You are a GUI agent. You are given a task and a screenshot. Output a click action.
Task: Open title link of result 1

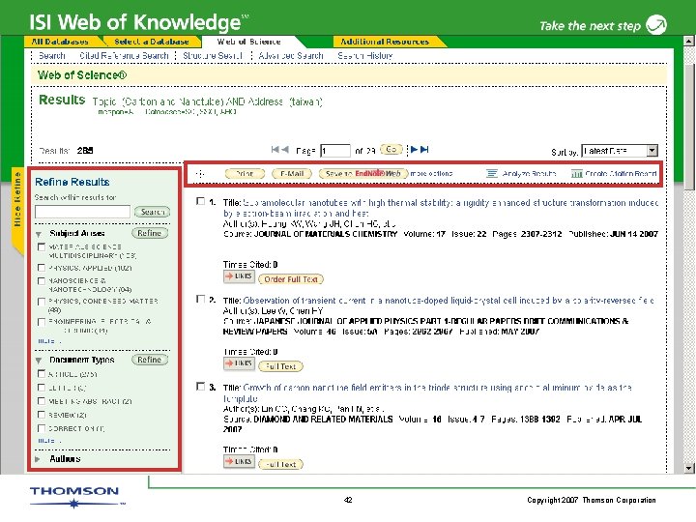(441, 208)
